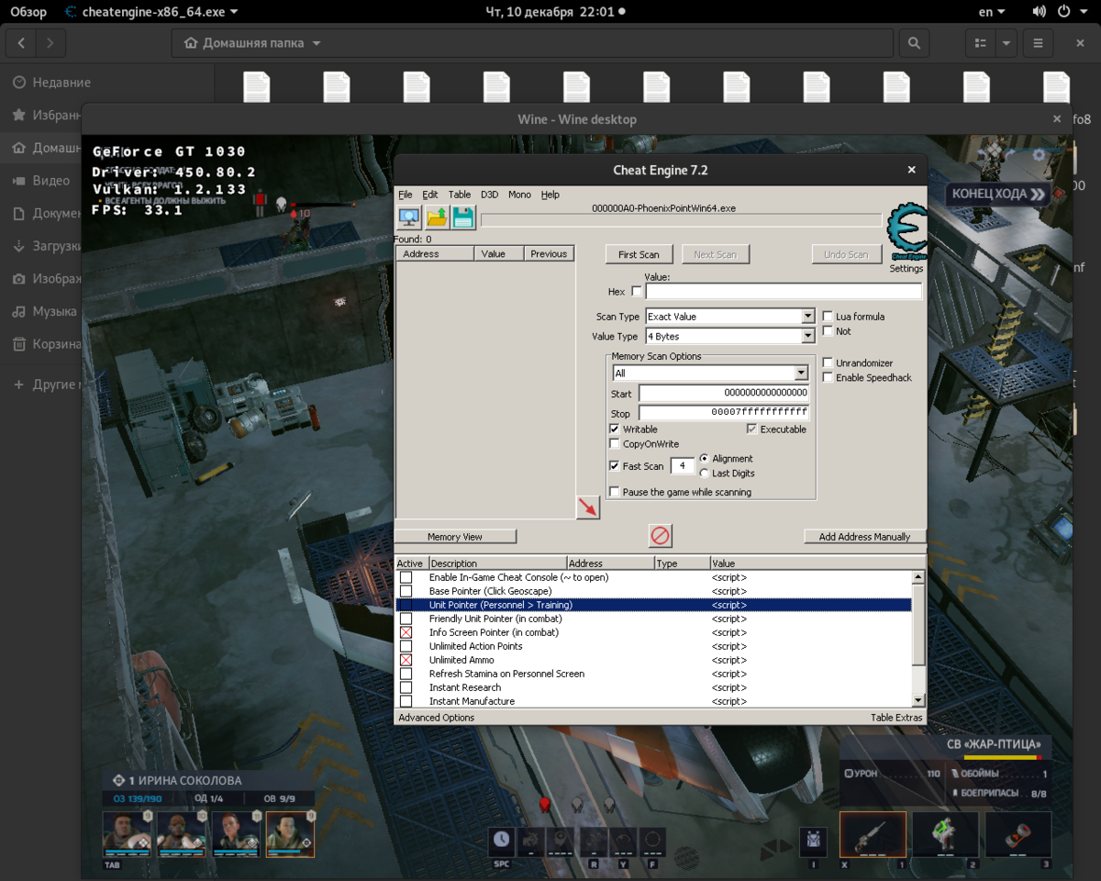Activate Unlimited Action Points script checkbox
1101x881 pixels.
pyautogui.click(x=406, y=646)
